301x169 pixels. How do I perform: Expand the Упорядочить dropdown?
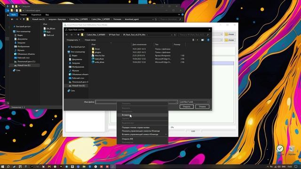point(73,40)
